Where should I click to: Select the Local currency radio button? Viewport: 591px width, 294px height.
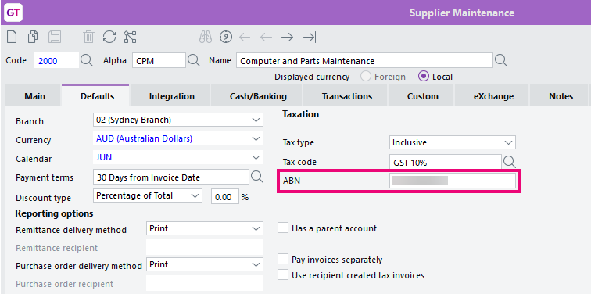click(424, 77)
